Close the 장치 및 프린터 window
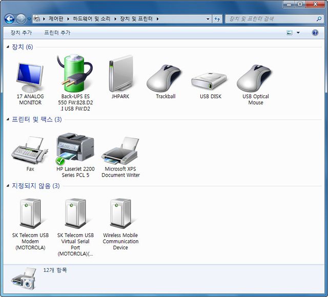The image size is (328, 297). point(315,4)
